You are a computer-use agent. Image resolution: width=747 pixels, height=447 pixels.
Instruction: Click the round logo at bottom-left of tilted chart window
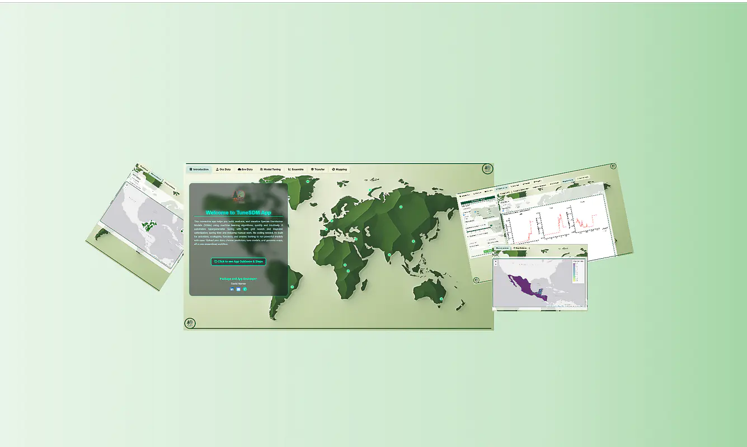click(476, 280)
